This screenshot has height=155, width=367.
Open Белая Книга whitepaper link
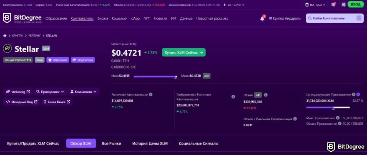pyautogui.click(x=57, y=102)
